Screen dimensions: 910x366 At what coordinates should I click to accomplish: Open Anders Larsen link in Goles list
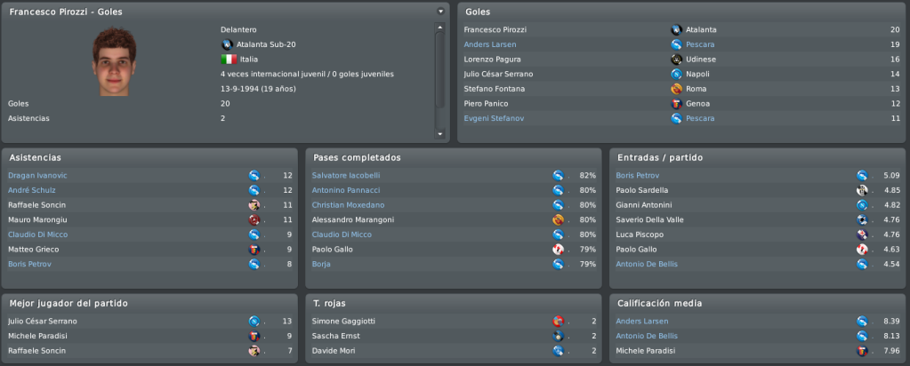(490, 44)
